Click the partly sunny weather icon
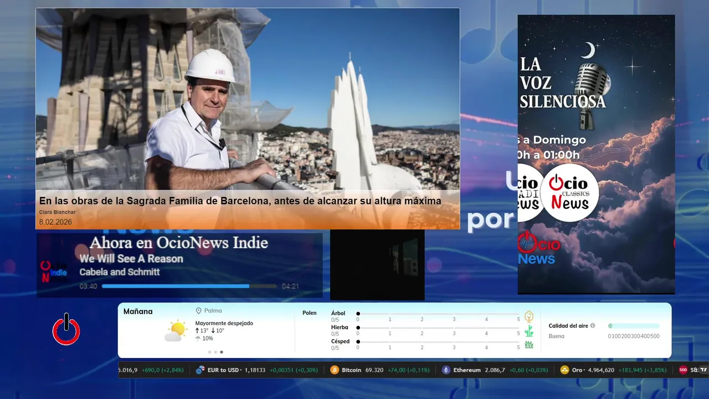 (x=176, y=331)
